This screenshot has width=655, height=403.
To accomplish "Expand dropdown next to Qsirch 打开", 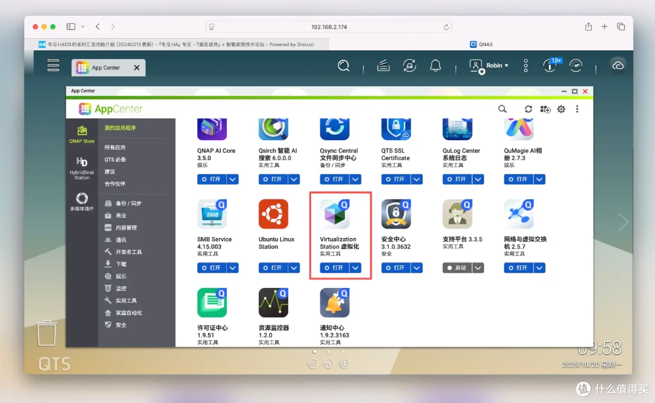I will pos(294,179).
